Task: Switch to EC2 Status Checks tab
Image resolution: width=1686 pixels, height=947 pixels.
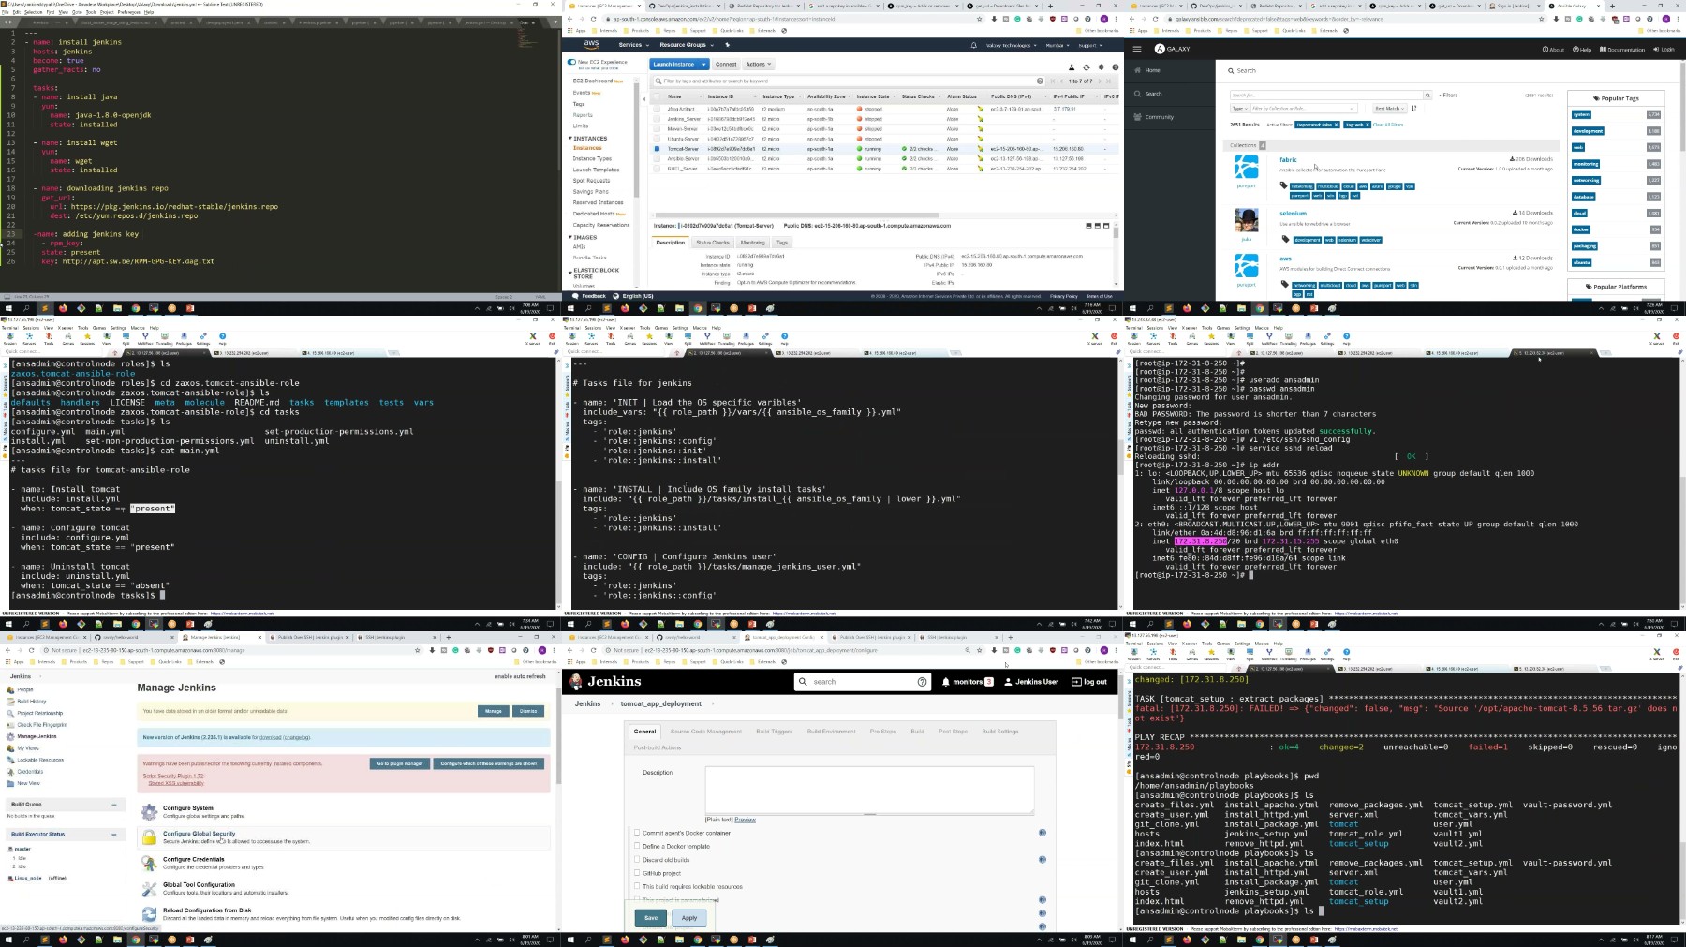Action: pos(713,243)
